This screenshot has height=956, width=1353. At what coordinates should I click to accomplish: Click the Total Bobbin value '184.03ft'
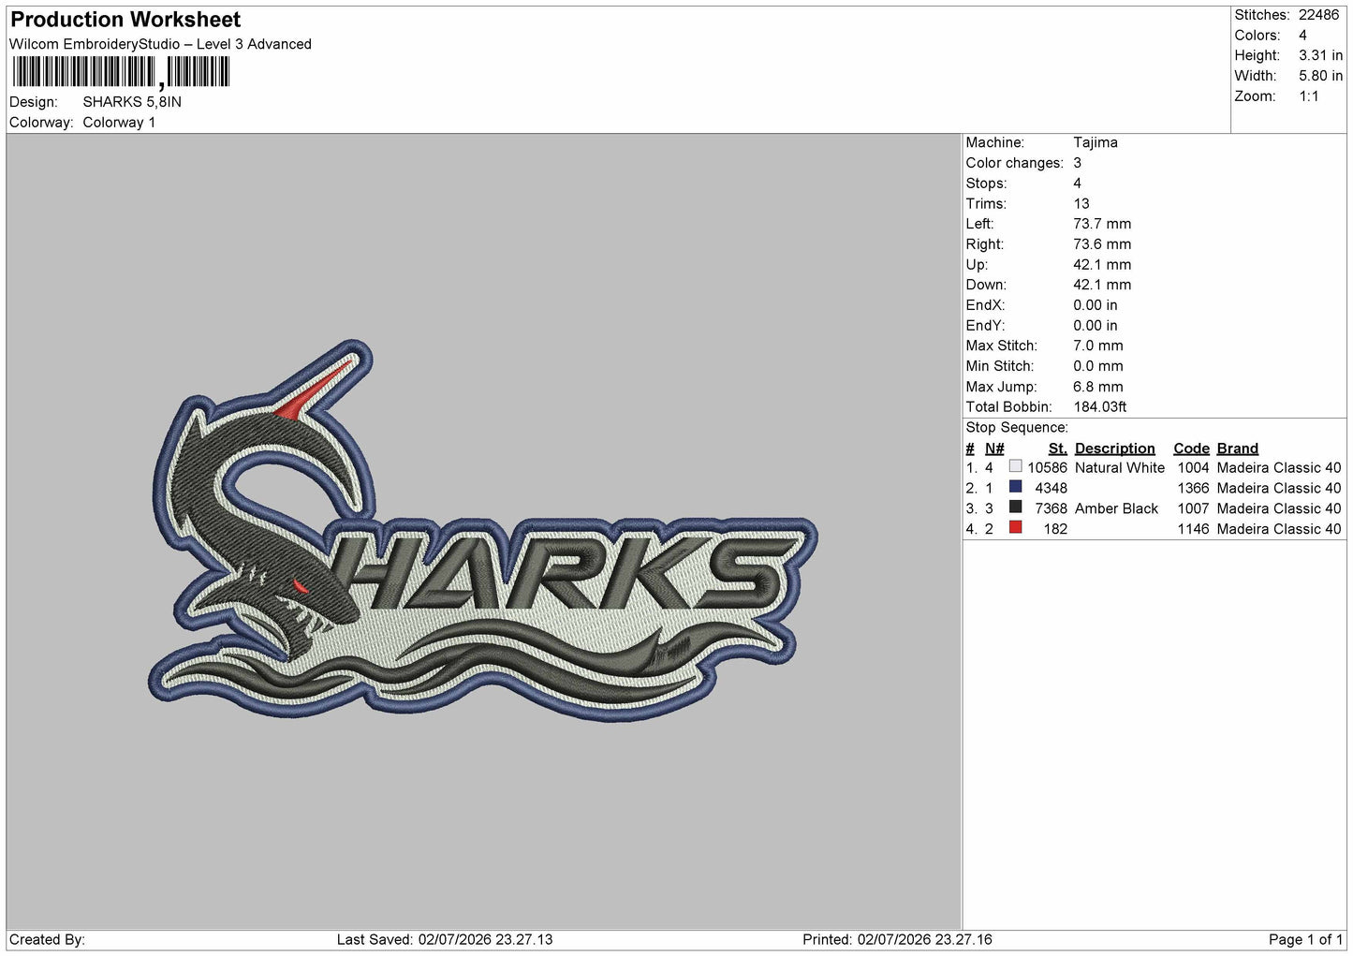(1099, 407)
